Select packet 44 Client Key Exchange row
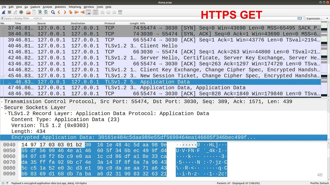330x185 pixels. tap(160, 70)
